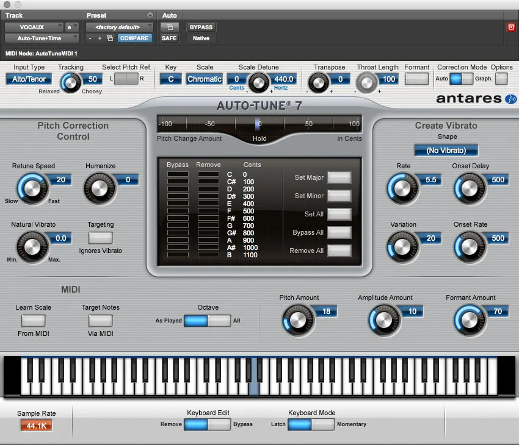
Task: Open the Key C dropdown
Action: point(171,79)
